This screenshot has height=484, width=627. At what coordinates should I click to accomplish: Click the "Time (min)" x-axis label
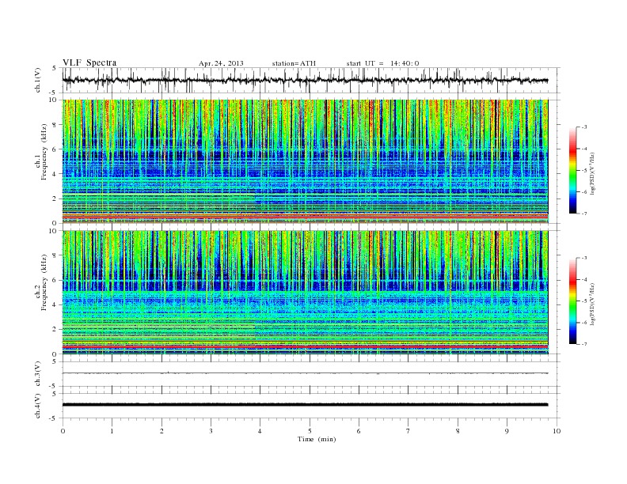tap(317, 439)
